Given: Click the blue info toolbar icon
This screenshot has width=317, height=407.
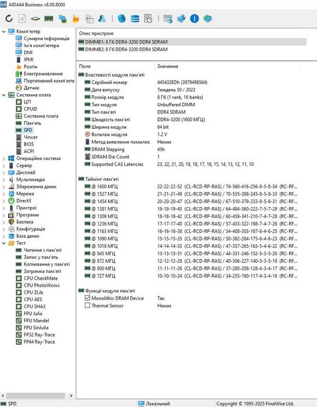Looking at the screenshot, I should point(194,19).
